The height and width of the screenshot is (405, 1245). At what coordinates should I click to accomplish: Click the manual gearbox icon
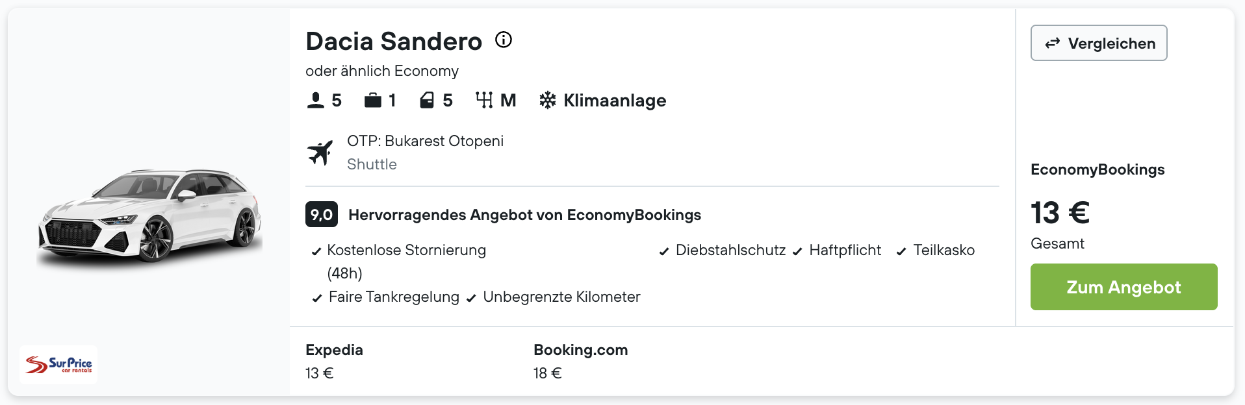484,101
